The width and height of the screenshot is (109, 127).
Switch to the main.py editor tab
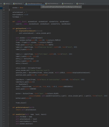click(x=8, y=4)
